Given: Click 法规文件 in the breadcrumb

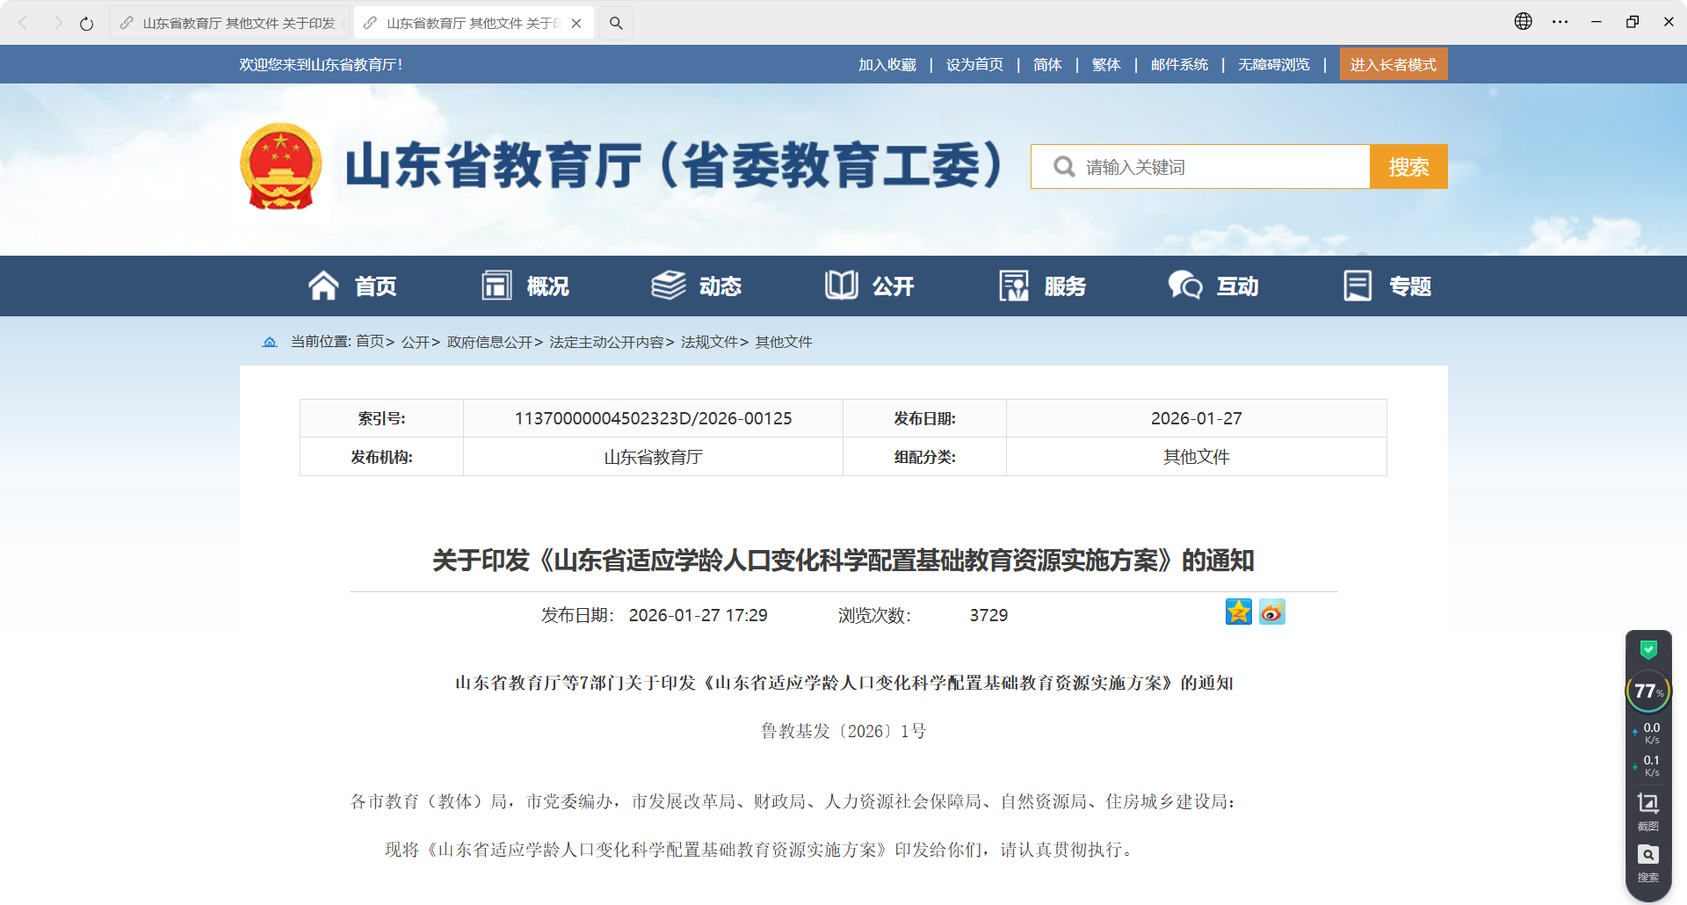Looking at the screenshot, I should [x=709, y=342].
